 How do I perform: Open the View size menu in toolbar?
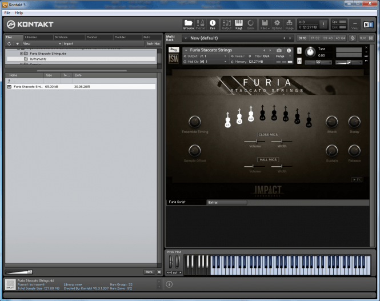click(x=355, y=25)
